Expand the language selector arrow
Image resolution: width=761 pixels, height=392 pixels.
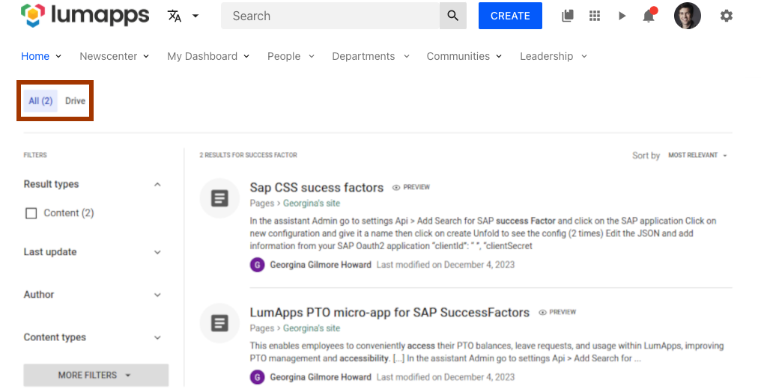195,16
